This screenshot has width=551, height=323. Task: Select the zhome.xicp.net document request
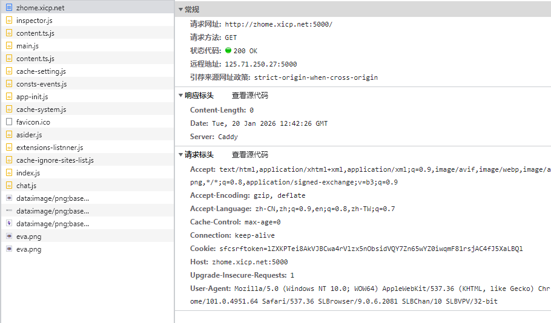(40, 8)
